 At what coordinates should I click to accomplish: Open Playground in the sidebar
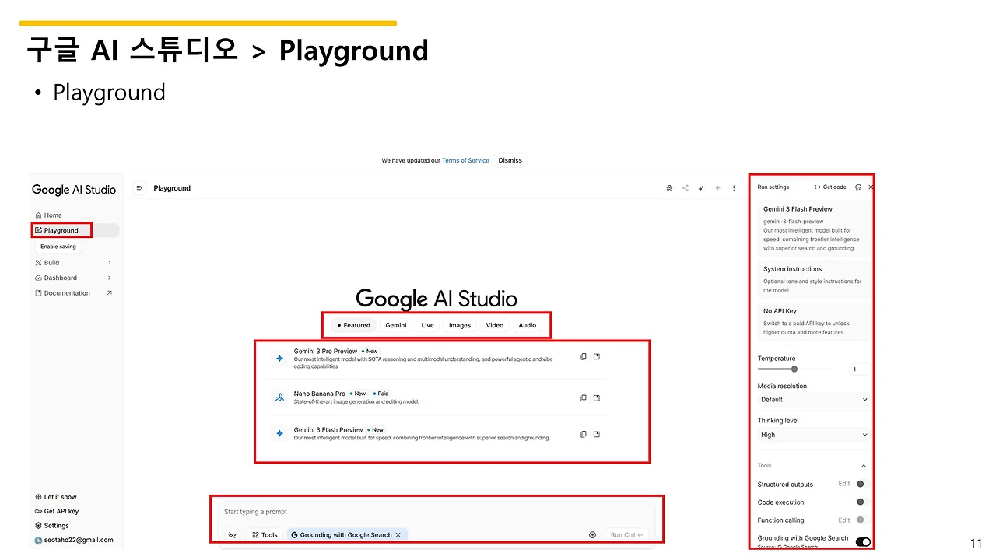click(x=75, y=230)
